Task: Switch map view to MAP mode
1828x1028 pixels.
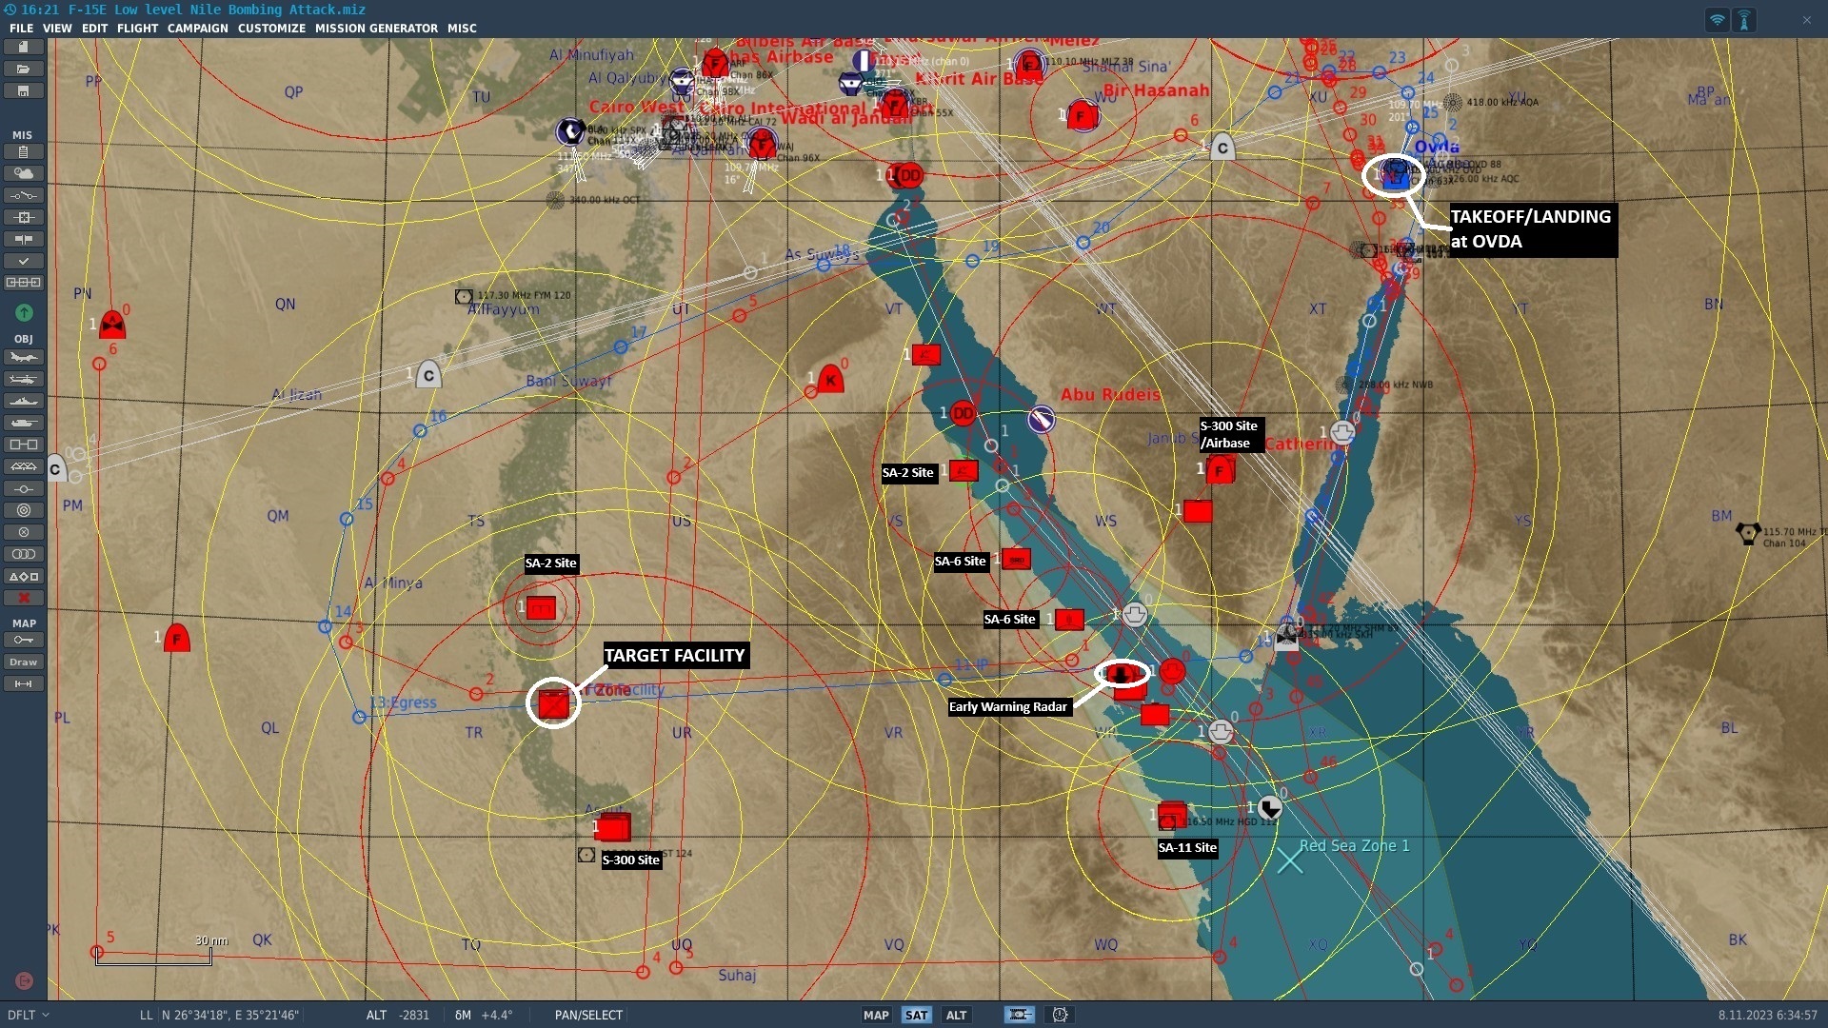Action: point(875,1015)
